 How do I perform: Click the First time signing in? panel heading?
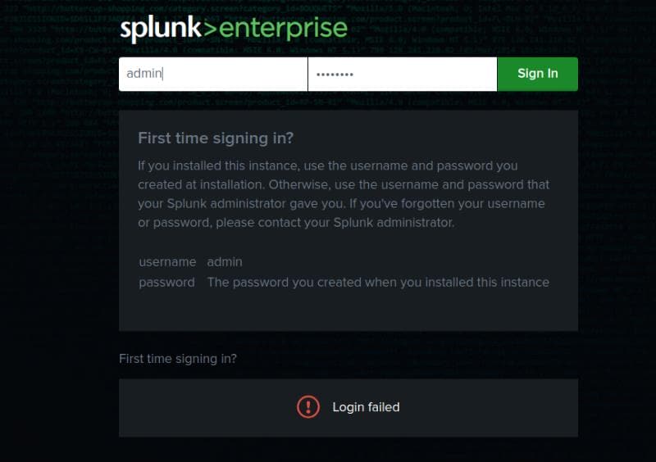[x=216, y=138]
